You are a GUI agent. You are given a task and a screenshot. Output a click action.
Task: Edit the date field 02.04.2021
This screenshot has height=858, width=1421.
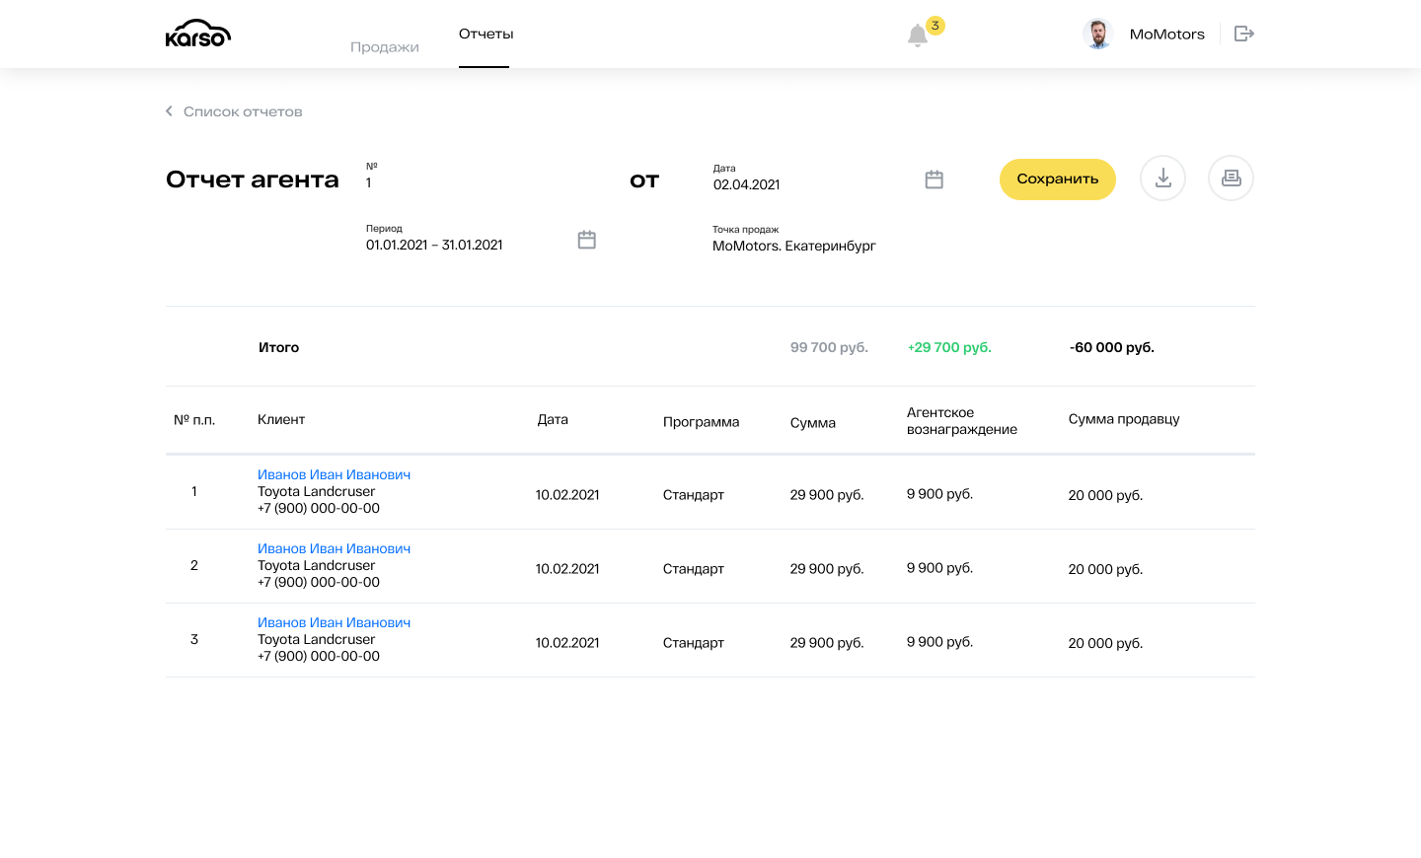[x=789, y=184]
